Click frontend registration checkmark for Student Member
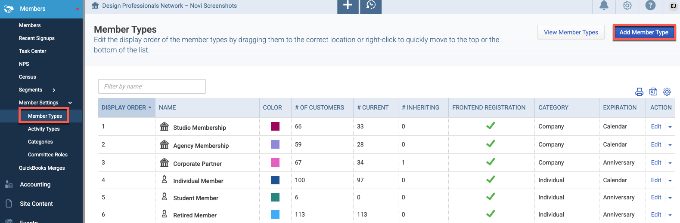680x223 pixels. point(491,196)
